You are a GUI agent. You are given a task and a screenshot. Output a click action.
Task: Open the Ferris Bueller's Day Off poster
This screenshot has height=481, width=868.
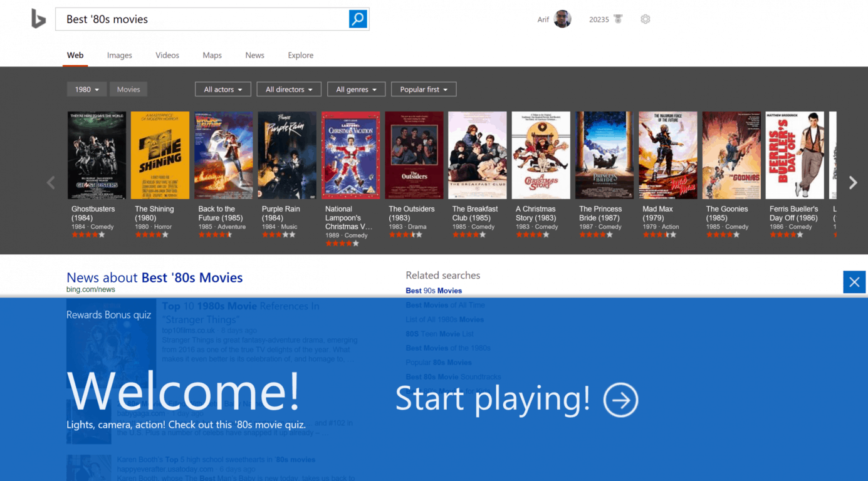pos(795,155)
